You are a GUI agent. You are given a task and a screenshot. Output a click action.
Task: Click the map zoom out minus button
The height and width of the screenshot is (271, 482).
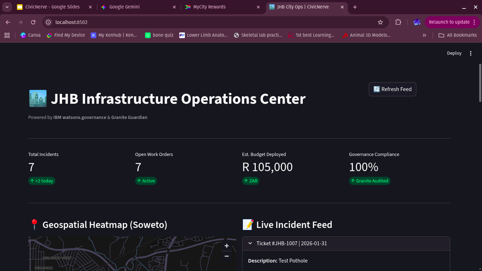point(227,256)
